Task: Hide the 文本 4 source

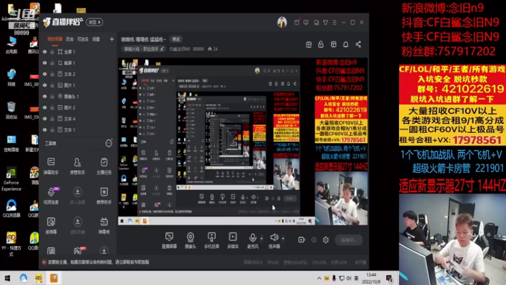Action: pos(45,118)
